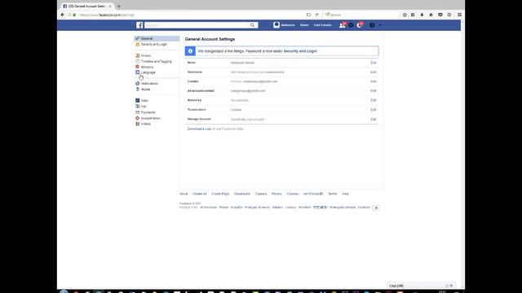Open Help footer link

(346, 194)
